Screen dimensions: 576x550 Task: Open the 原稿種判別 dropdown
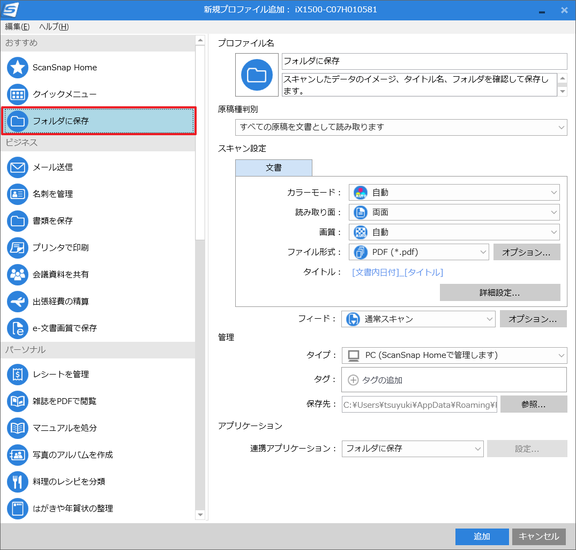(x=401, y=127)
